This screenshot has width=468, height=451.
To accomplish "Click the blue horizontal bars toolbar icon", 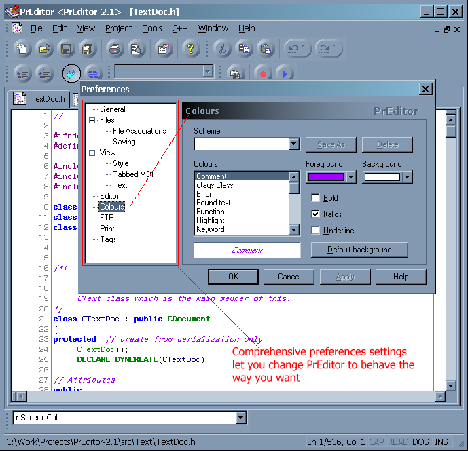I will [93, 74].
